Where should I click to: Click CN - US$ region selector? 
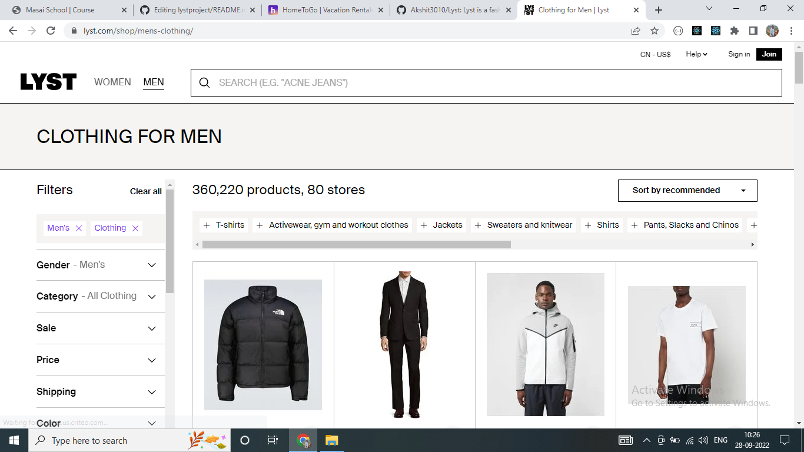[x=656, y=54]
